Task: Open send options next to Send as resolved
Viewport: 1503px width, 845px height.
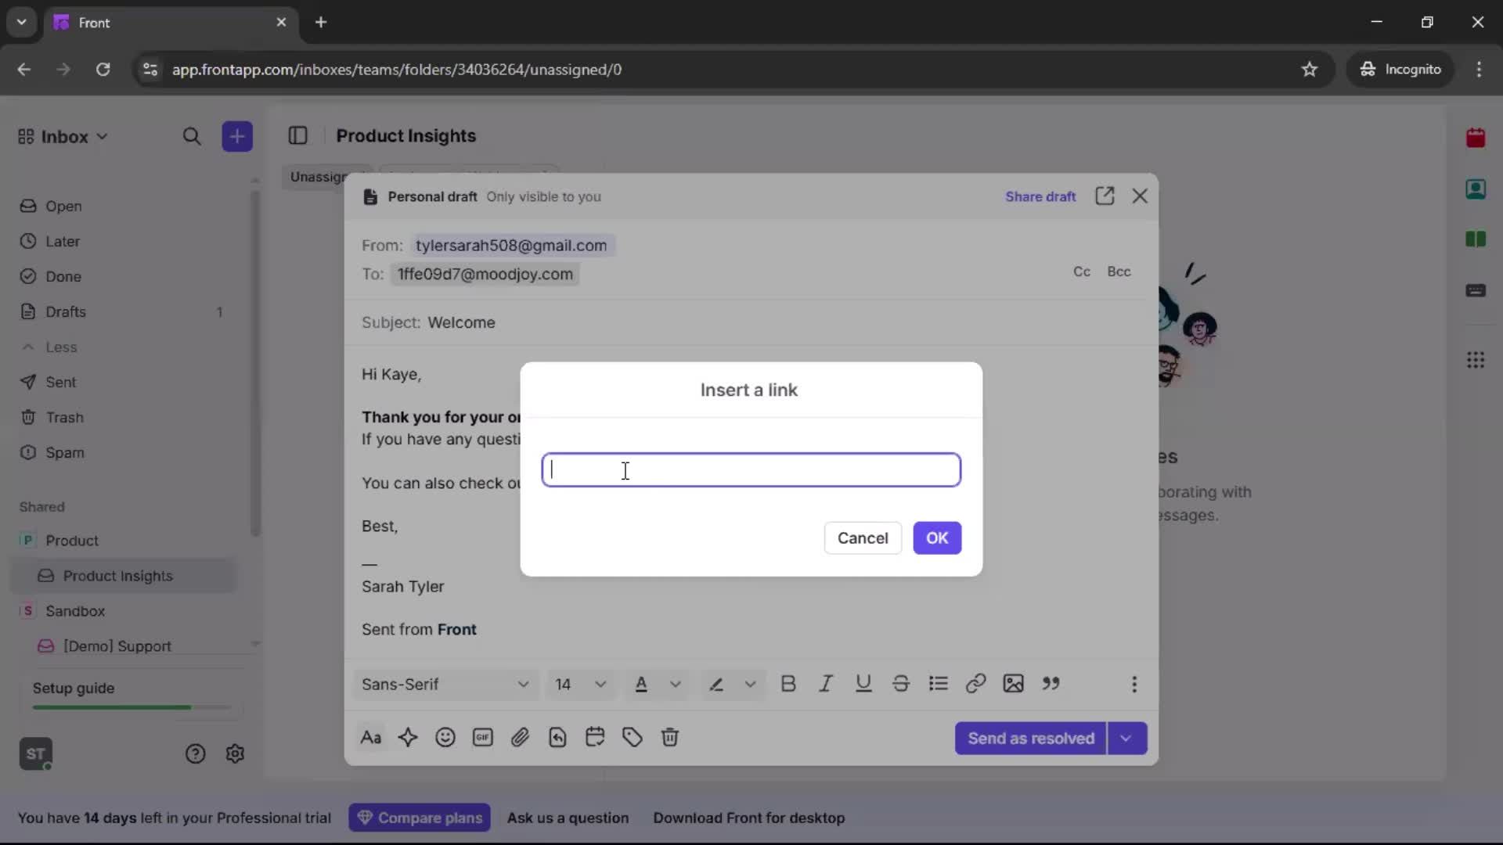Action: coord(1127,738)
